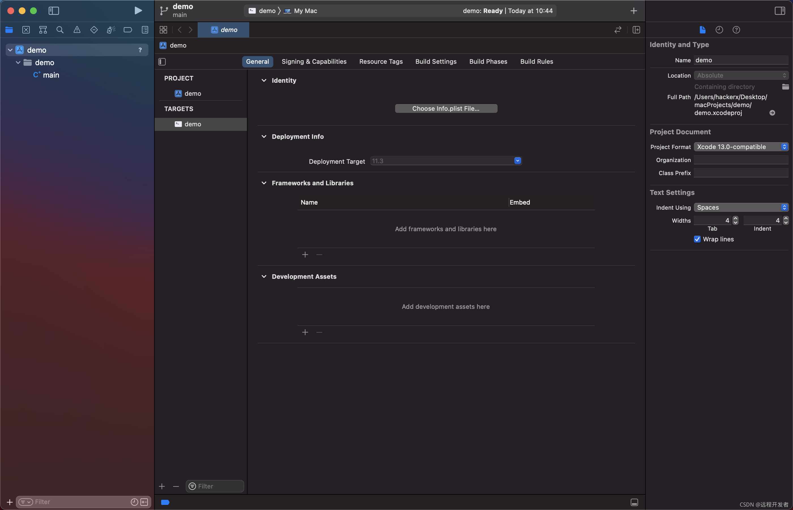Add a new target with plus button
The height and width of the screenshot is (510, 793).
coord(162,486)
